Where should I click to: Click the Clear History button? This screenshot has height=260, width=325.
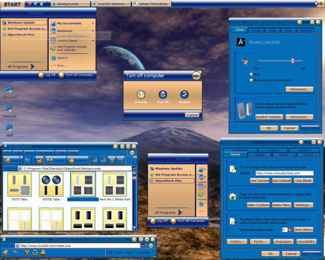point(303,229)
